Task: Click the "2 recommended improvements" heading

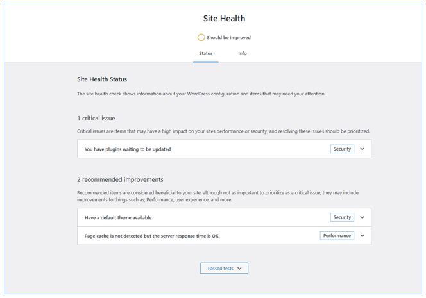Action: tap(120, 180)
